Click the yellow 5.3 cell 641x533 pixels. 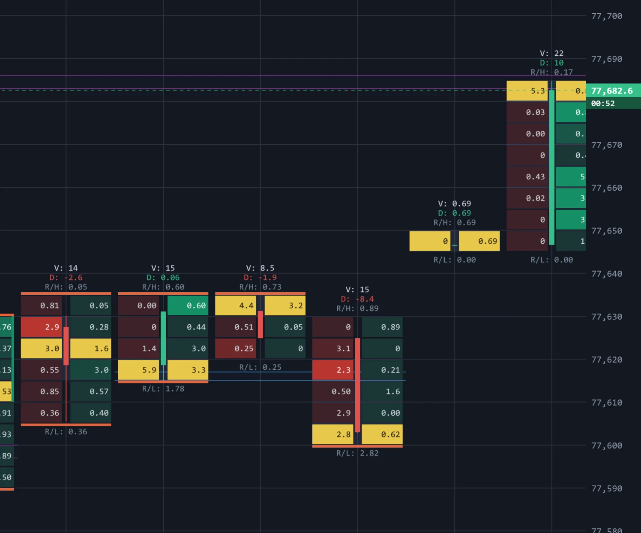click(x=527, y=91)
